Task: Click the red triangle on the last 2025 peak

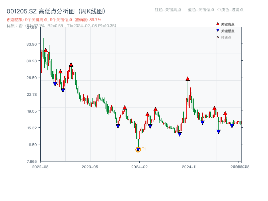Action: pos(224,113)
